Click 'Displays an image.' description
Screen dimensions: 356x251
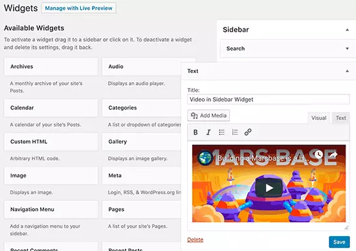31,192
